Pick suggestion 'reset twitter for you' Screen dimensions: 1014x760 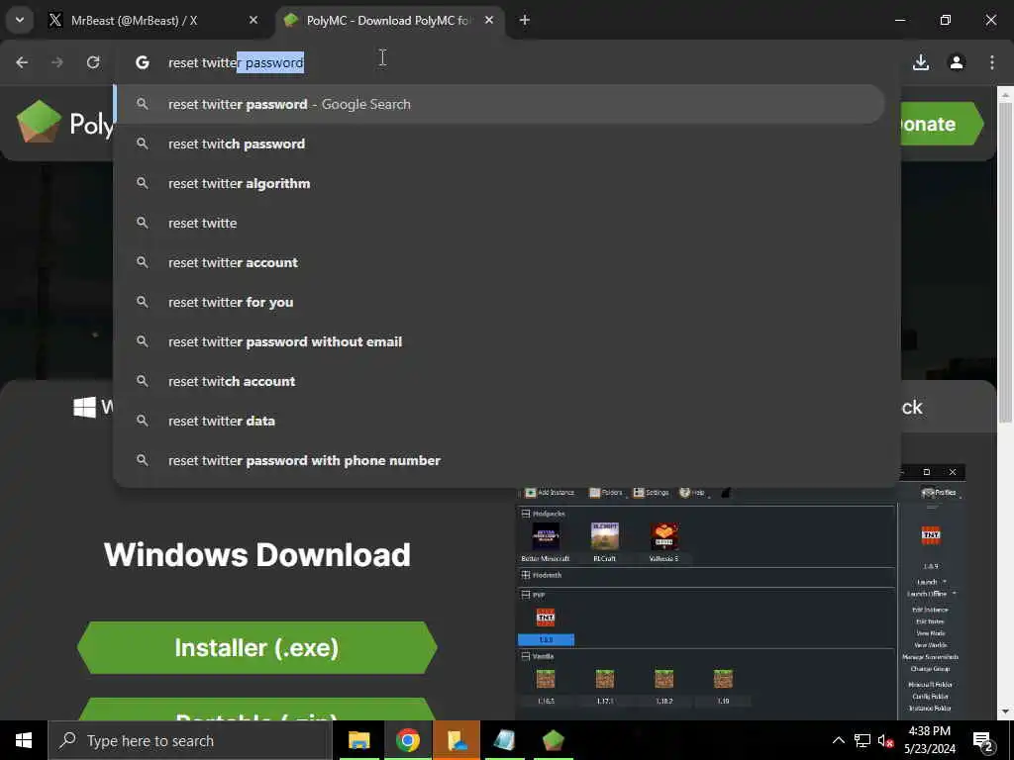coord(499,302)
